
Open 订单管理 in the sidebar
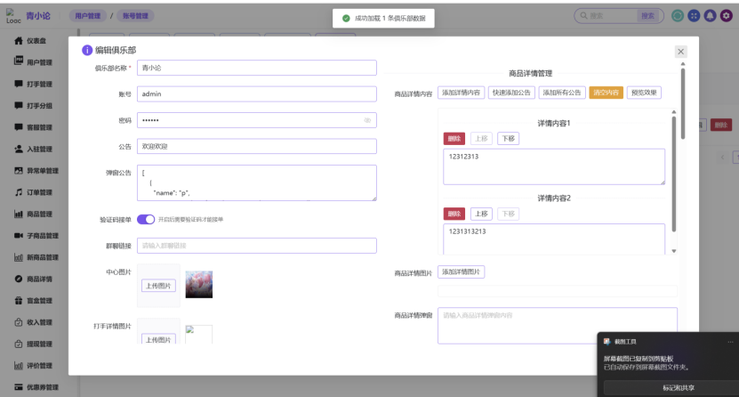pyautogui.click(x=33, y=192)
